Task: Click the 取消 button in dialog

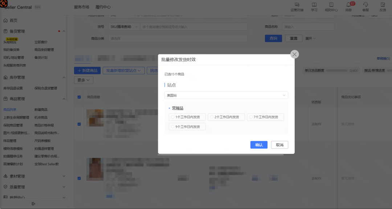Action: coord(279,145)
